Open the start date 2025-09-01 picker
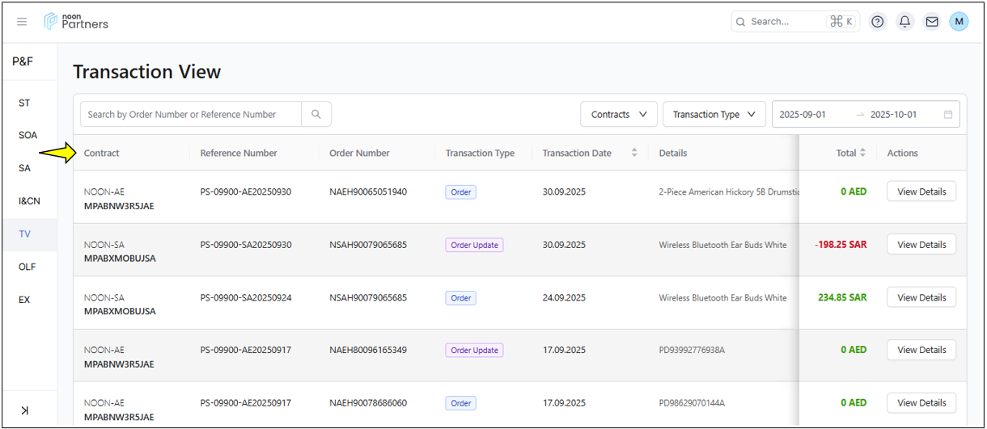Screen dimensions: 987x429 [803, 115]
